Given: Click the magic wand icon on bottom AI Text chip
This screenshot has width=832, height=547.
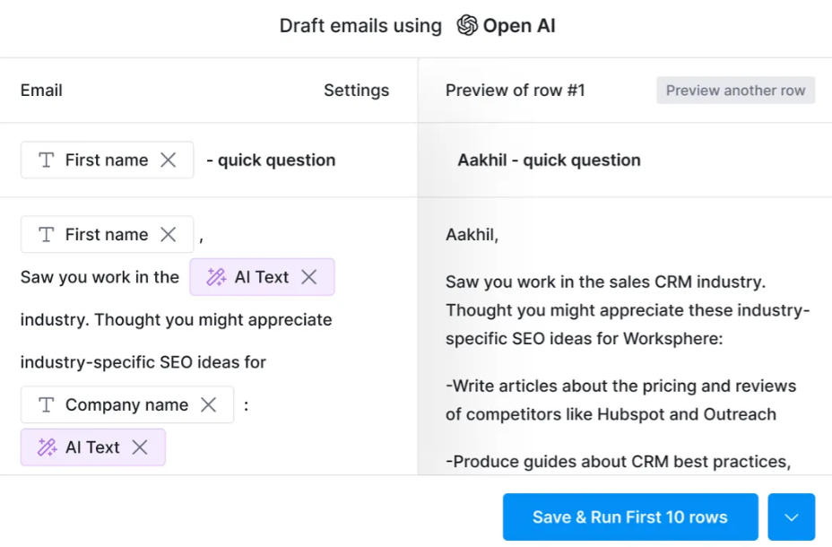Looking at the screenshot, I should click(47, 447).
